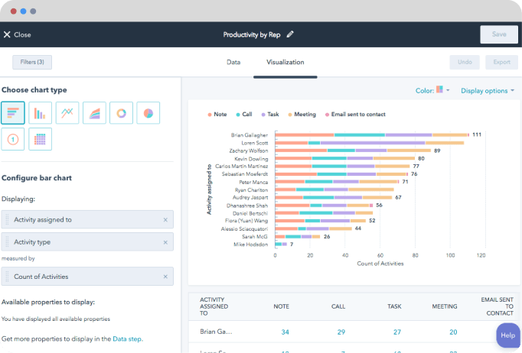Screen dimensions: 522x353
Task: Click the pencil icon to rename report
Action: coord(290,34)
